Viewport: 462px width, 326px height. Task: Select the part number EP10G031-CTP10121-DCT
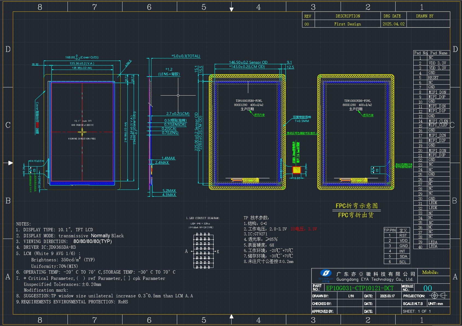click(360, 288)
